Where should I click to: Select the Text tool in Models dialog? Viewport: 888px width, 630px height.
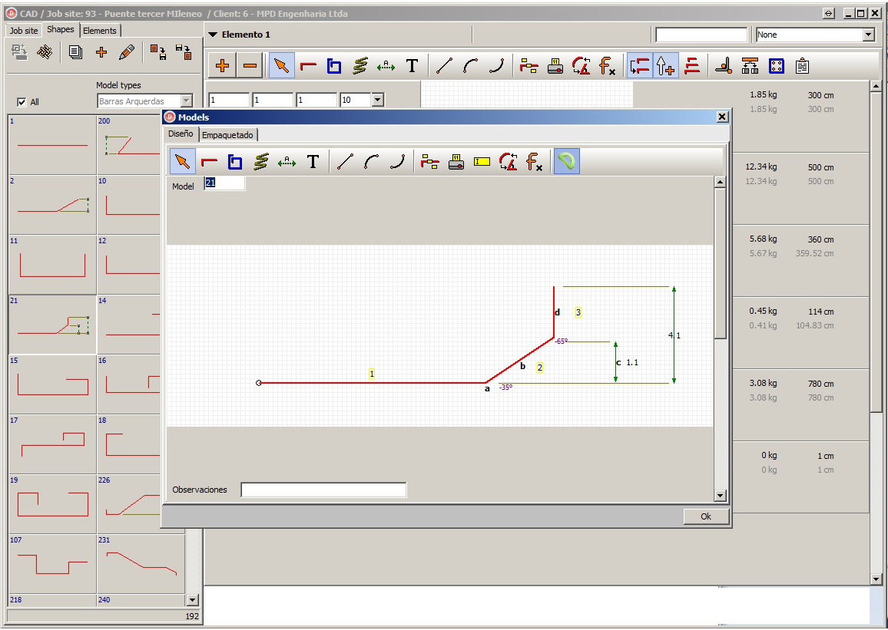[313, 162]
